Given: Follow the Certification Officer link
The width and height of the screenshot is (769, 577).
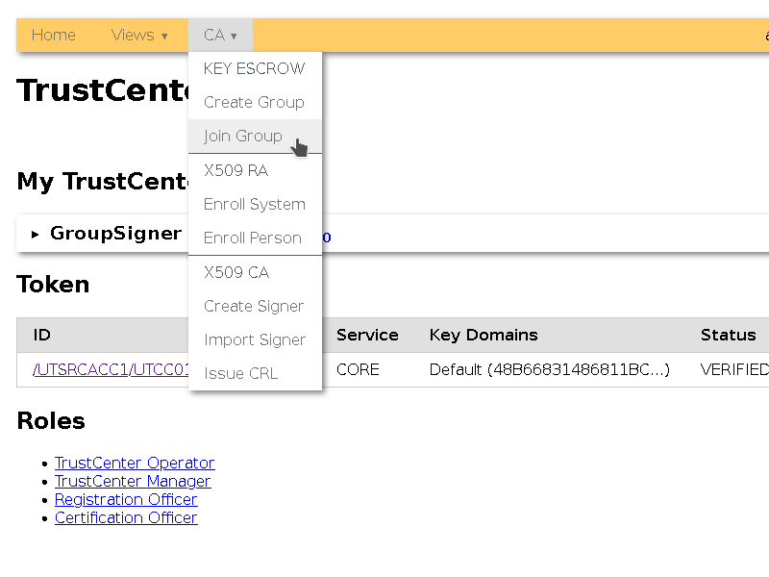Looking at the screenshot, I should 126,517.
